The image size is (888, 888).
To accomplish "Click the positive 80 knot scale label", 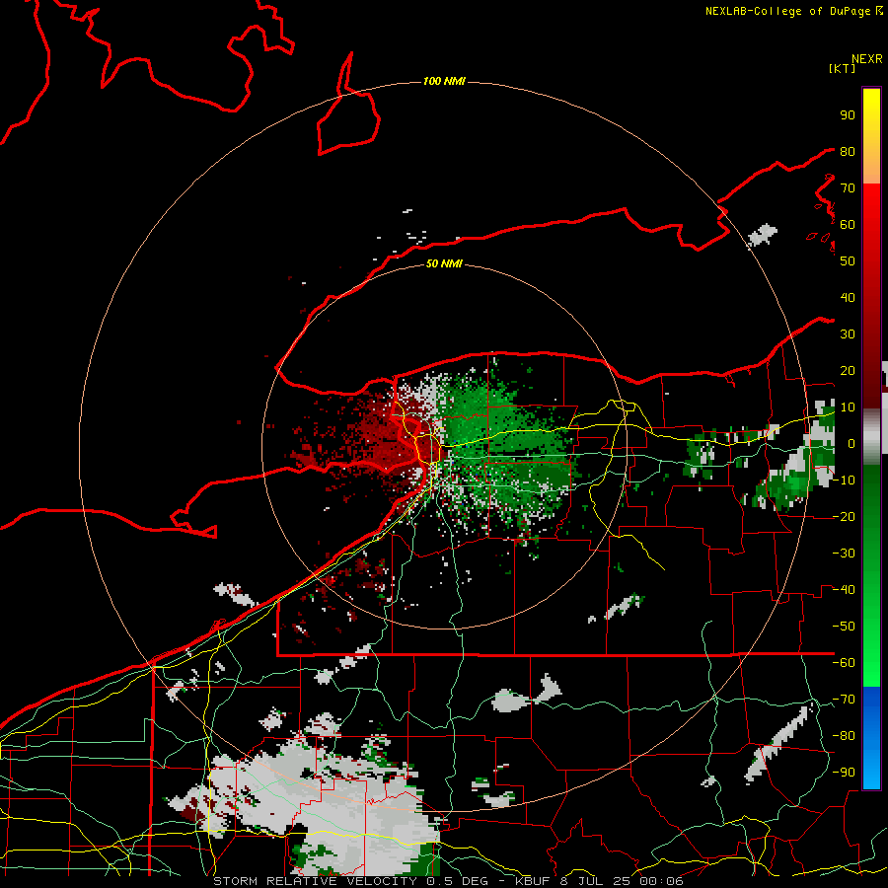I will tap(848, 152).
